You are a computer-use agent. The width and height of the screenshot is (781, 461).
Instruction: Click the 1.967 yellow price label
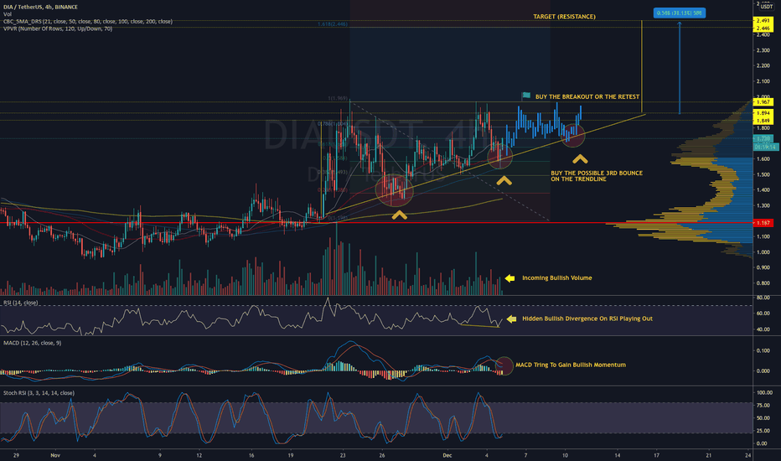pyautogui.click(x=763, y=101)
